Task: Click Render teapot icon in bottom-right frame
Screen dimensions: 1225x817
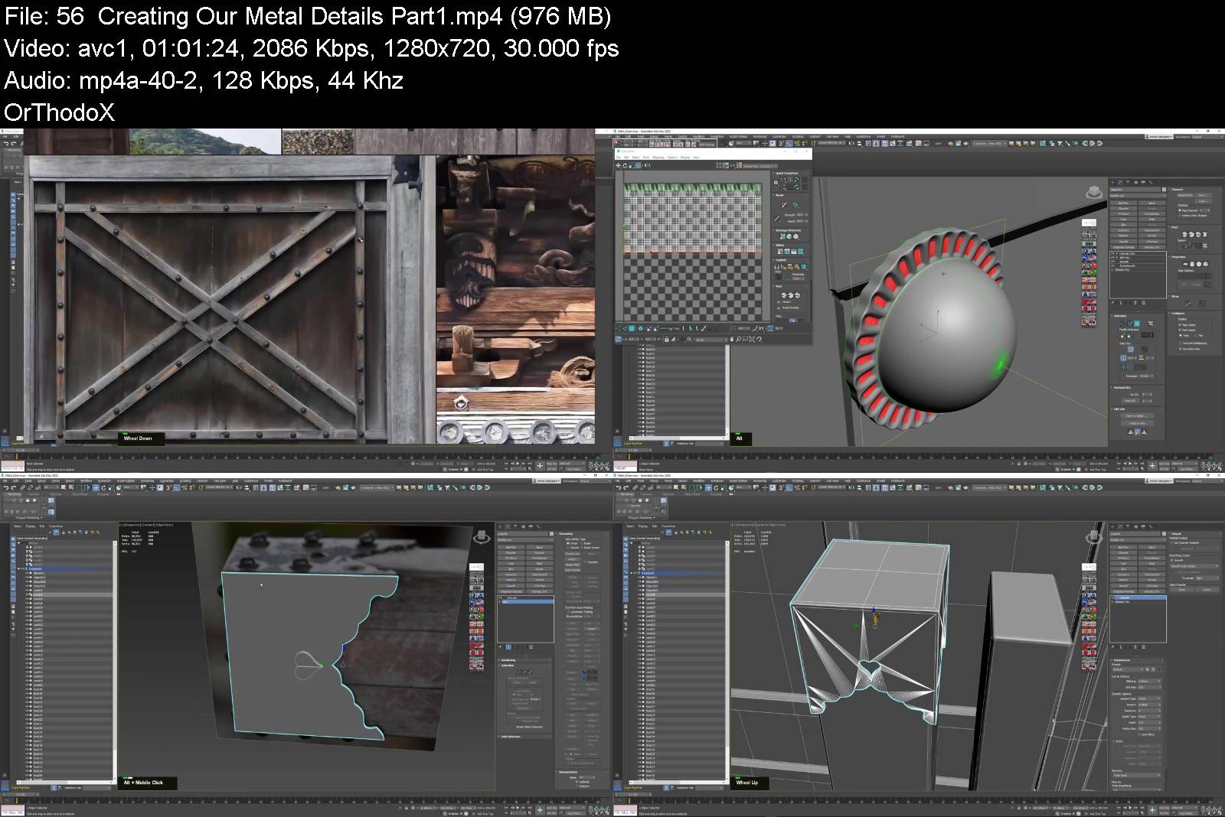Action: (965, 487)
